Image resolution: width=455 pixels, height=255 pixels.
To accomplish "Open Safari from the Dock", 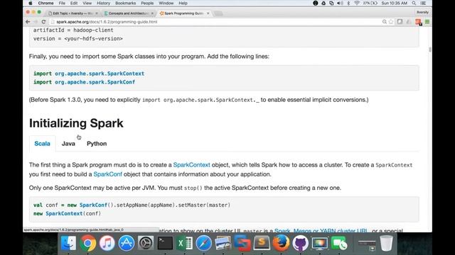I will point(203,243).
